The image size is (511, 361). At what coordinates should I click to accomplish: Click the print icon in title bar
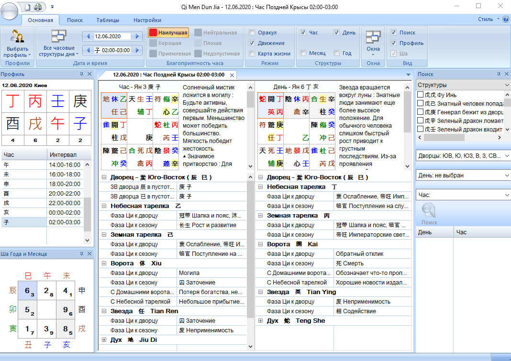point(38,7)
